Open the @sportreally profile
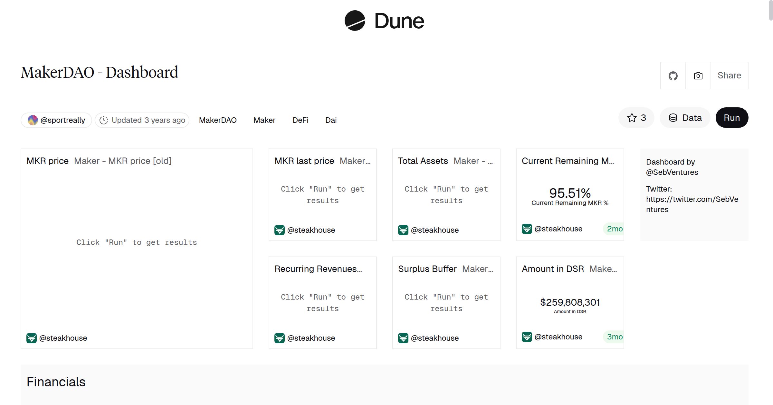Viewport: 773px width, 405px height. [63, 120]
